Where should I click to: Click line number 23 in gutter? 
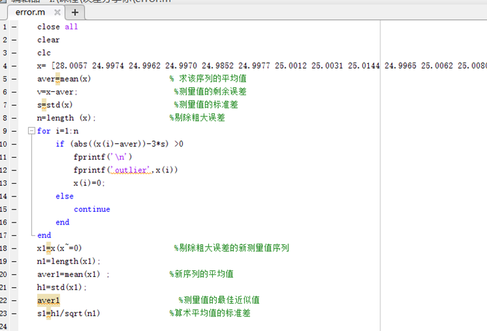coord(3,313)
